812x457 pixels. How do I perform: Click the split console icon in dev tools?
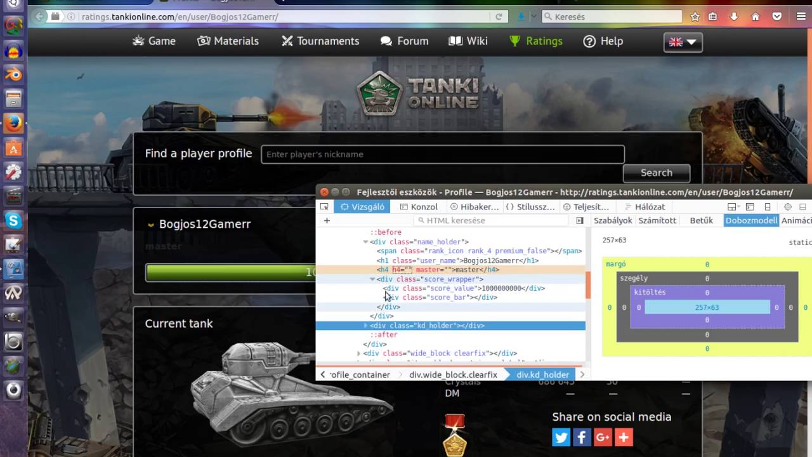750,207
